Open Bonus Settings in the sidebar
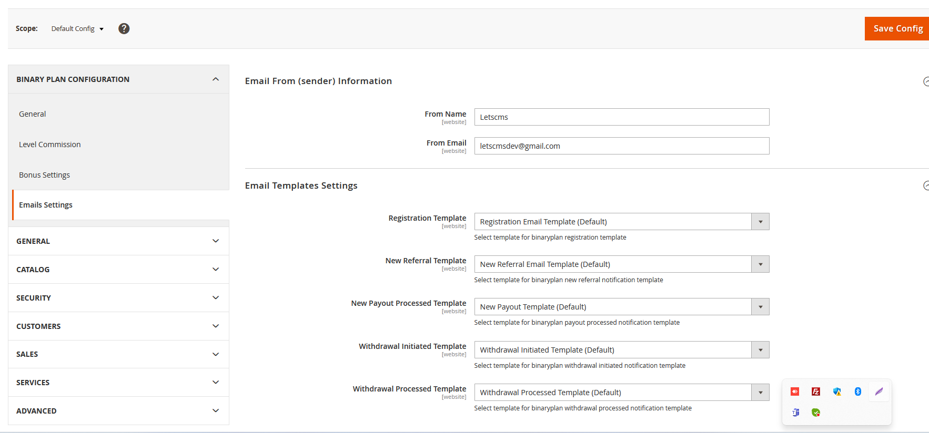The height and width of the screenshot is (433, 929). (x=45, y=175)
